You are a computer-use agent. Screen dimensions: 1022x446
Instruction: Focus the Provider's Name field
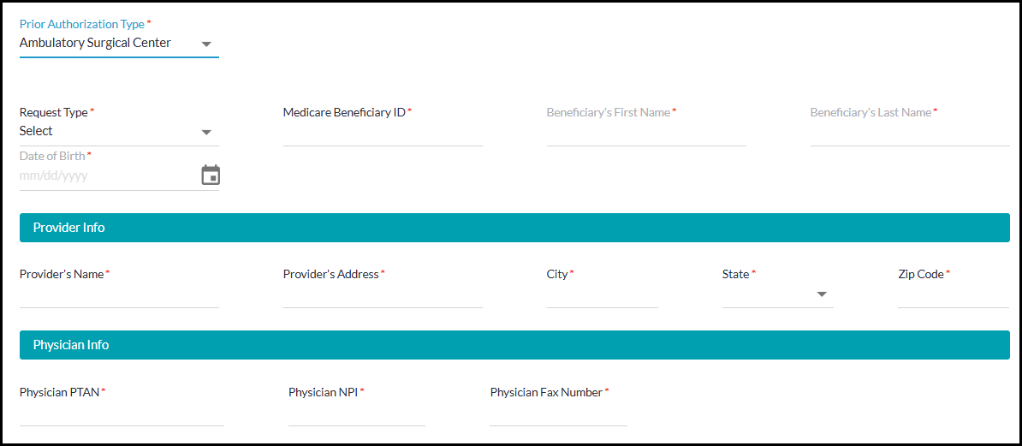click(119, 295)
